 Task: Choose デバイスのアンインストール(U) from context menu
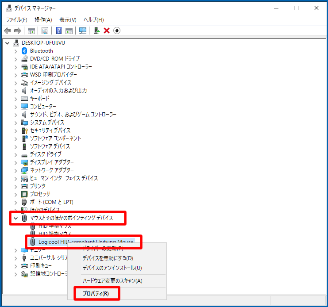click(x=112, y=268)
